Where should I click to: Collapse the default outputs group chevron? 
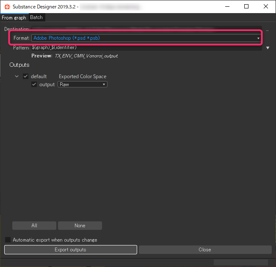pyautogui.click(x=17, y=76)
